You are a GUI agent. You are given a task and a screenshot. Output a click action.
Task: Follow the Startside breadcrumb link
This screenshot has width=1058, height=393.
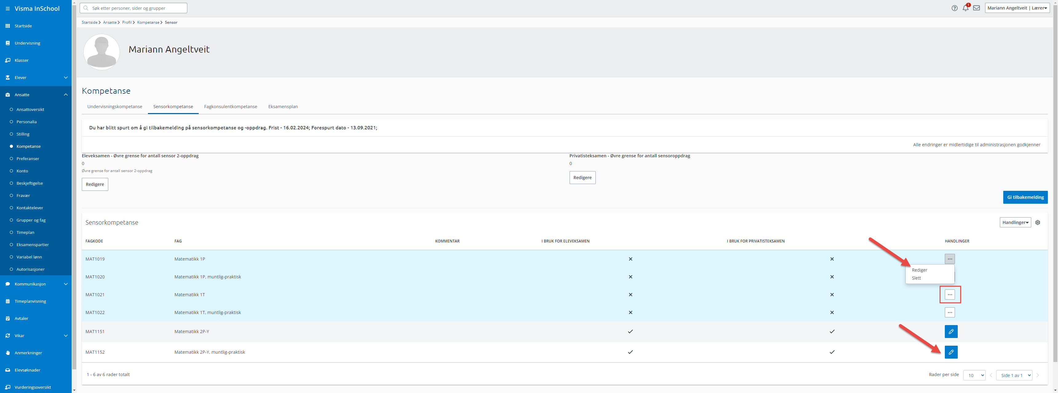coord(89,22)
